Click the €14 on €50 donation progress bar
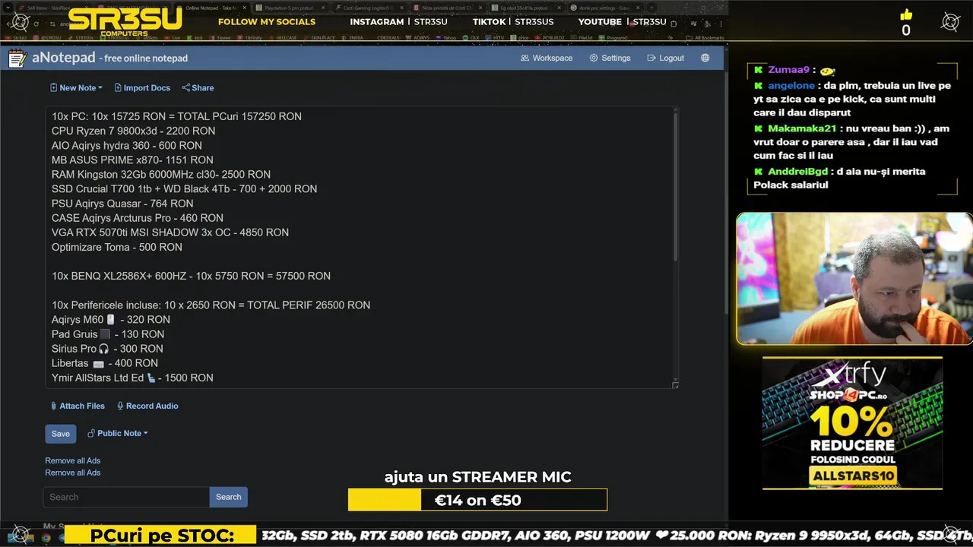The height and width of the screenshot is (547, 973). [477, 500]
